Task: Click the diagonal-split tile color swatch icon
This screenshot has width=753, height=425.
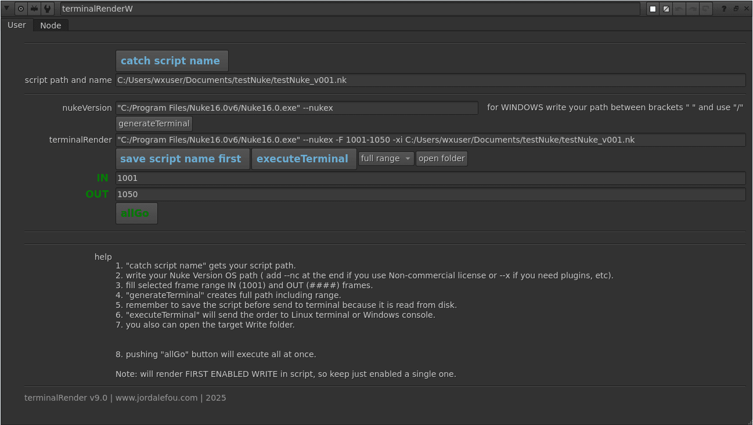Action: coord(666,9)
